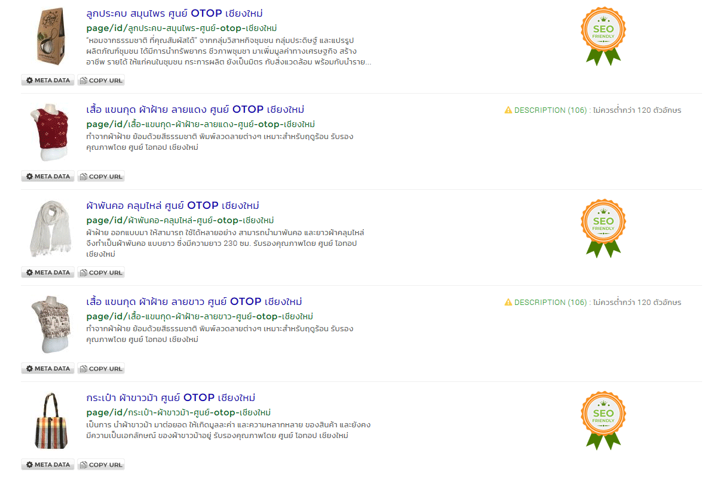726x484 pixels.
Task: Copy URL of the white scarf product
Action: click(101, 273)
